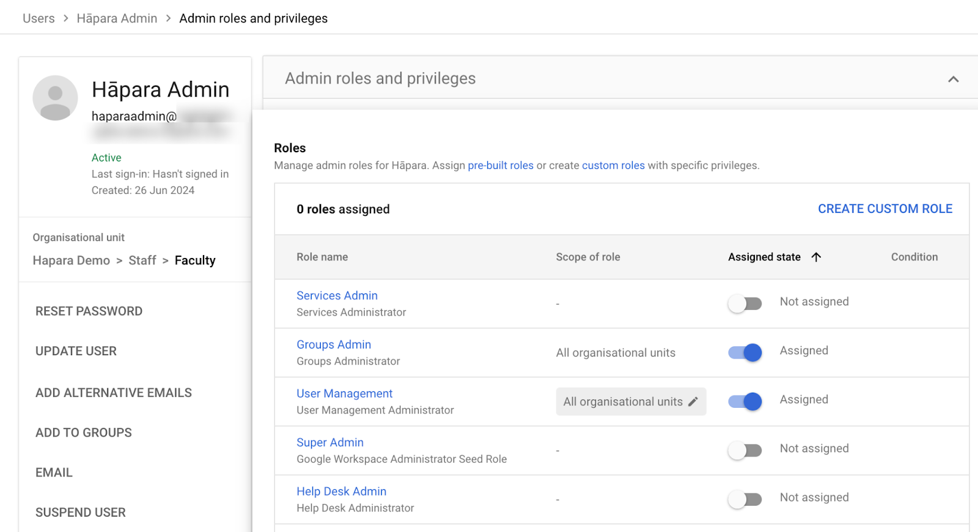Image resolution: width=978 pixels, height=532 pixels.
Task: Click the Roles section heading
Action: 290,148
